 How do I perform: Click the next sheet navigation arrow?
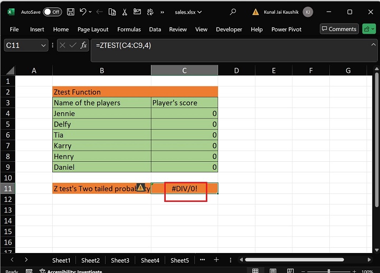point(26,260)
